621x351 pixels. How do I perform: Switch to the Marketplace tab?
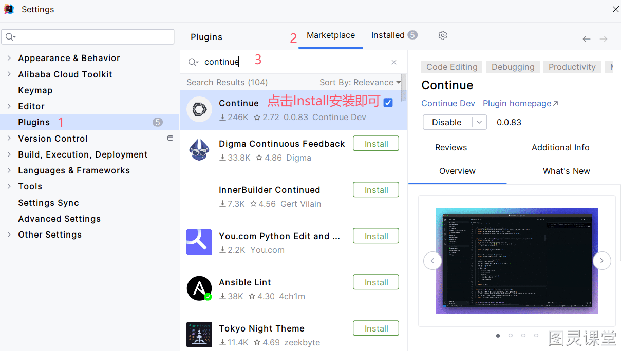(x=331, y=35)
